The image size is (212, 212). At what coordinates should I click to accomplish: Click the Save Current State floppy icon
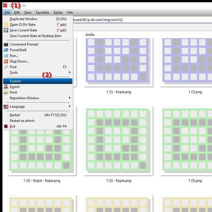[x=6, y=30]
